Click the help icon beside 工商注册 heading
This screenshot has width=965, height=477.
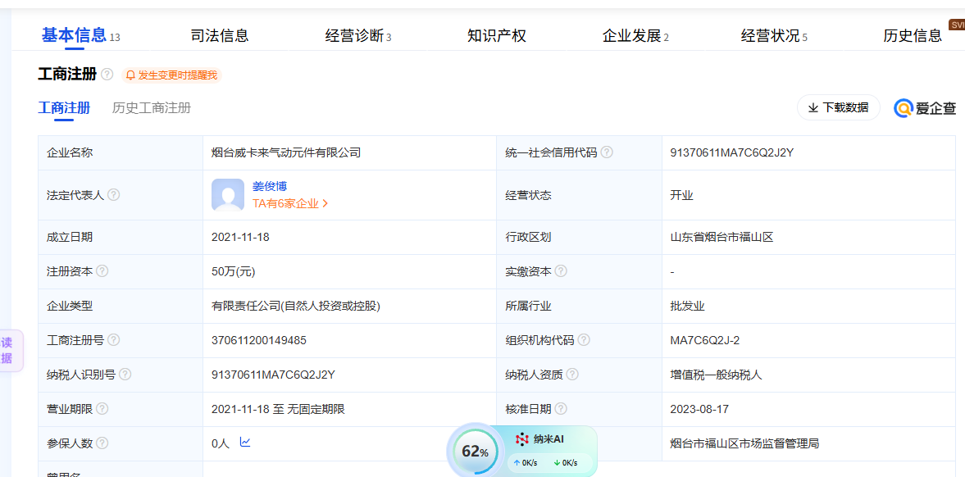(x=107, y=75)
